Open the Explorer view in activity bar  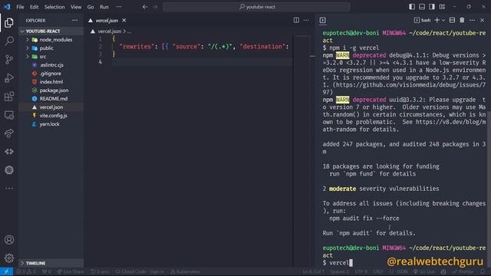9,22
